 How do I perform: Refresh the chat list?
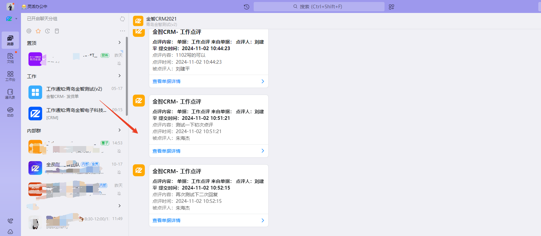pyautogui.click(x=122, y=19)
